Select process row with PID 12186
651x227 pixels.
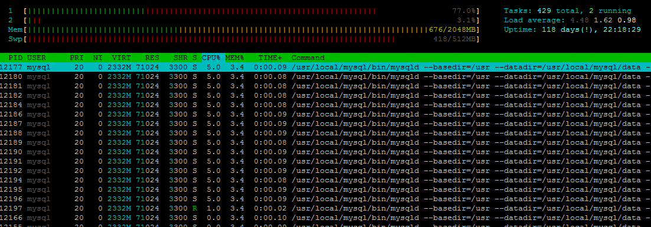[326, 114]
